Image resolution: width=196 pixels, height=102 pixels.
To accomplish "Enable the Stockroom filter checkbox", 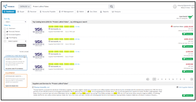I will (x=5, y=29).
